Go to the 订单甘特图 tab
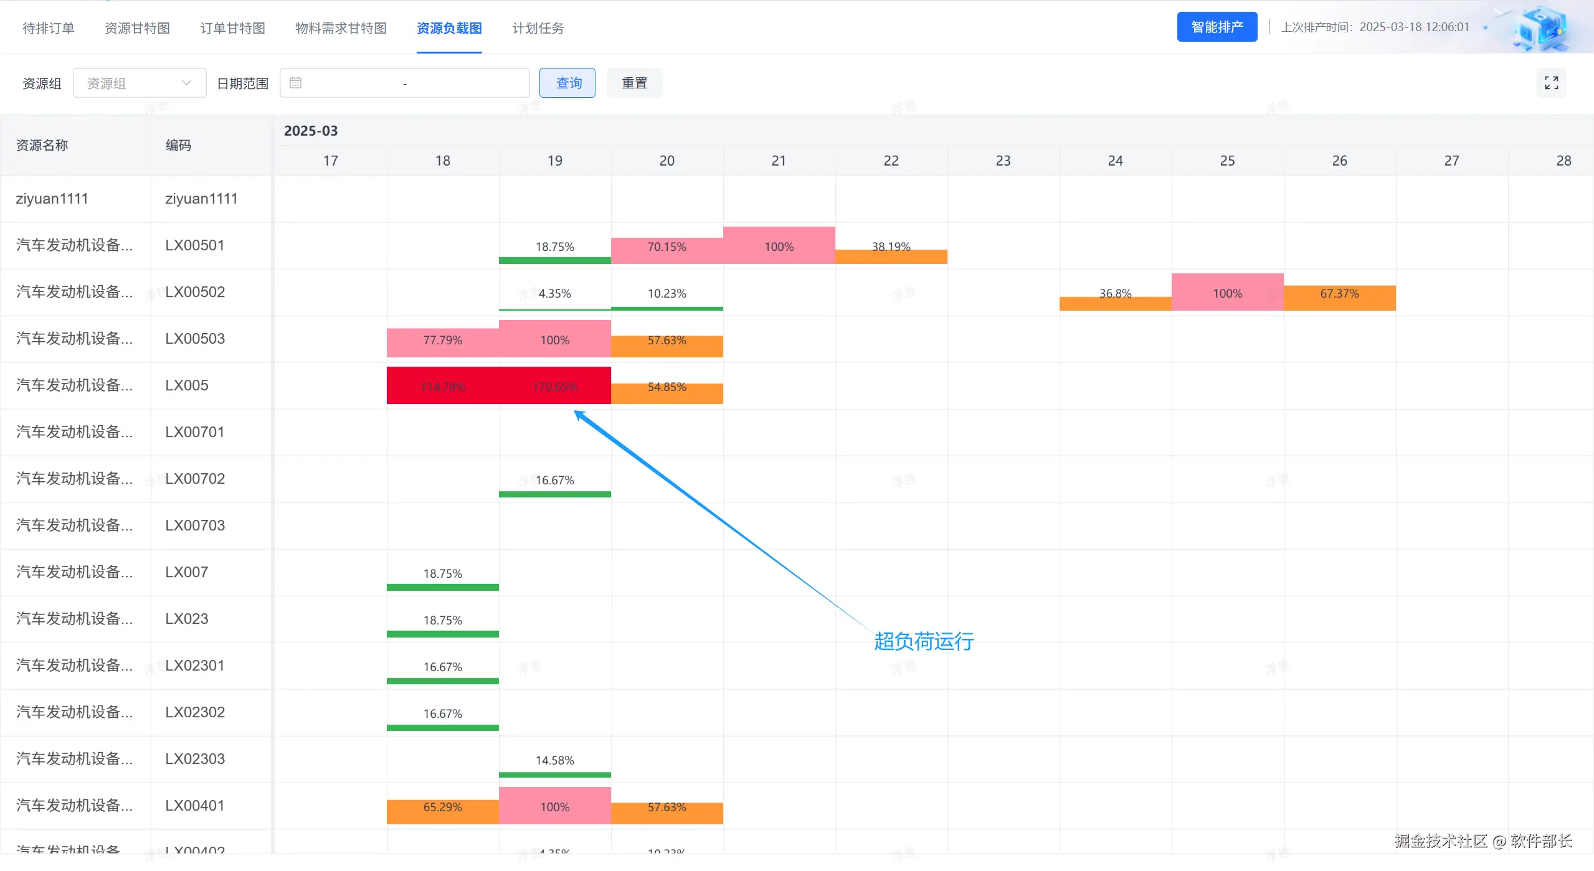 [x=232, y=28]
